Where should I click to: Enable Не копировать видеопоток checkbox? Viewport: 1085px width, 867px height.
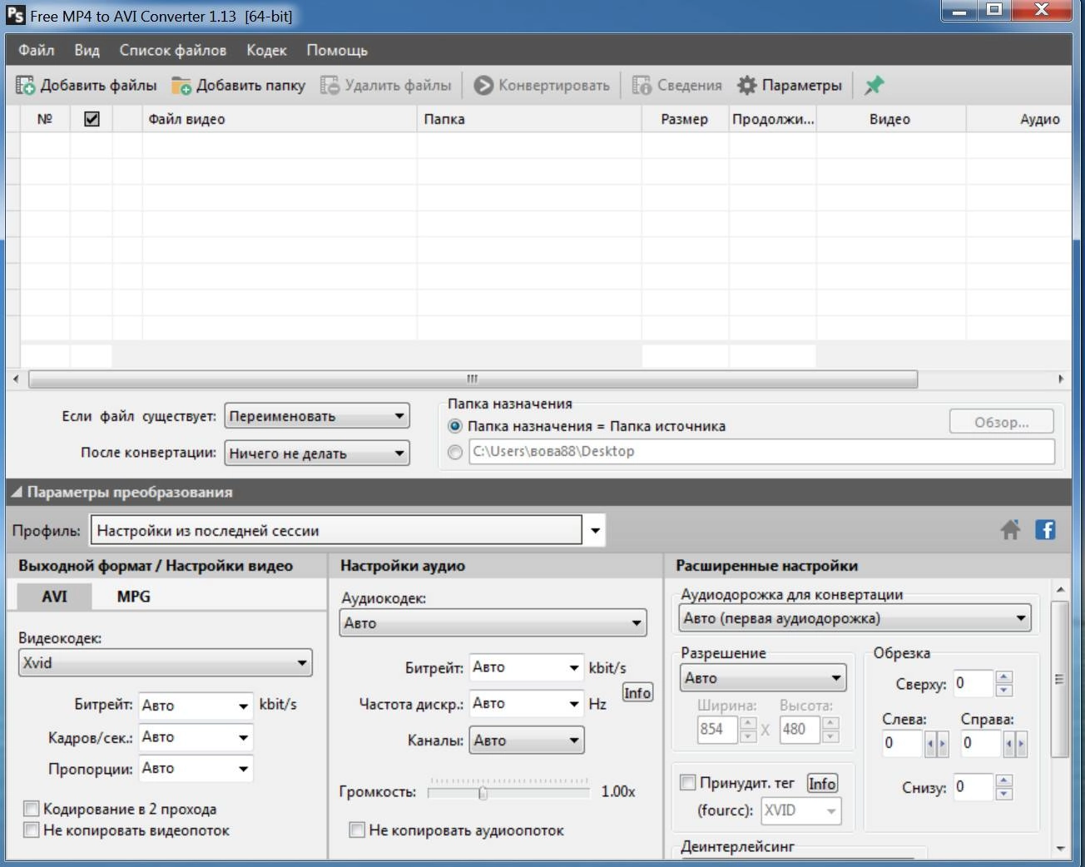[32, 830]
